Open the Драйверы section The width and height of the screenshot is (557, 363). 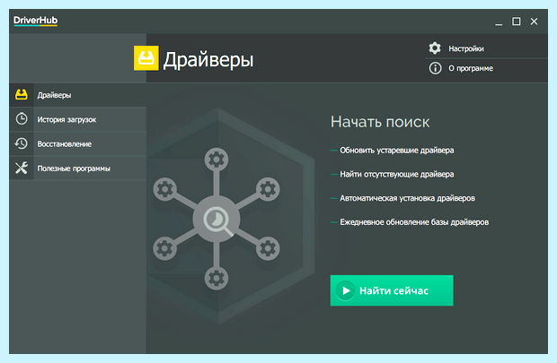78,95
